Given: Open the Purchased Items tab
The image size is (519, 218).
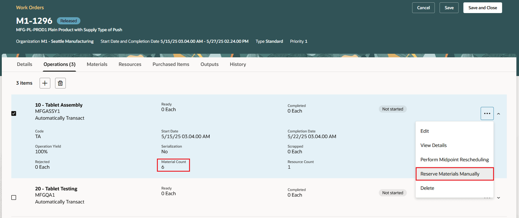Looking at the screenshot, I should point(171,64).
